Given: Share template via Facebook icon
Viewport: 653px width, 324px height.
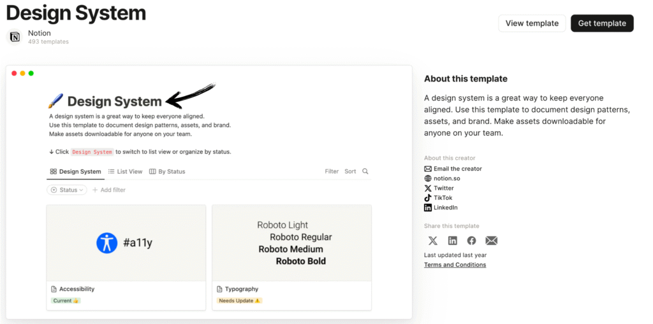Looking at the screenshot, I should tap(471, 240).
